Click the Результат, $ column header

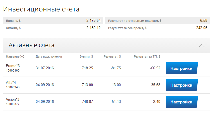(x=112, y=56)
